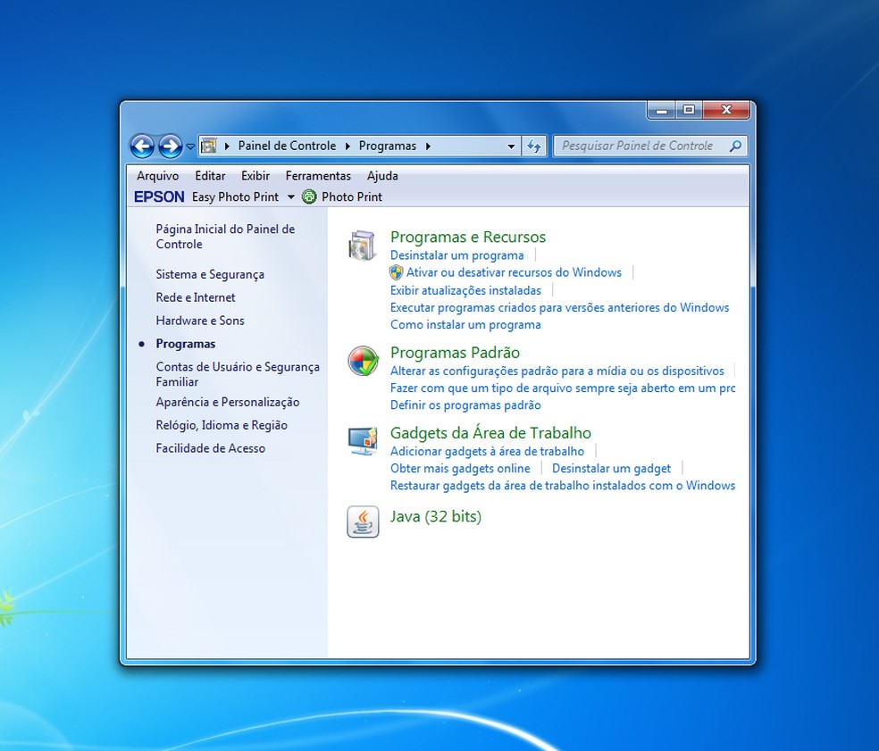Click the refresh button beside address bar

pos(534,146)
